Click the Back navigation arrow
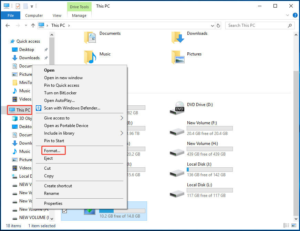 click(8, 25)
